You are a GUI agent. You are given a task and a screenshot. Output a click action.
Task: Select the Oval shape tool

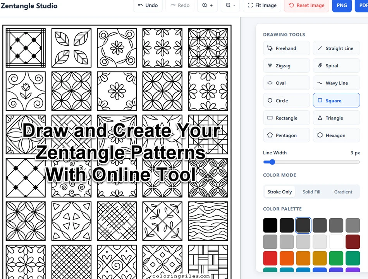pyautogui.click(x=286, y=83)
